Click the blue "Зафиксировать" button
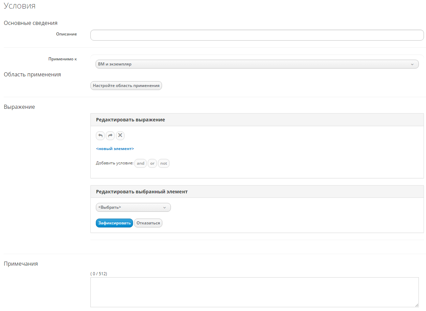Viewport: 426px width, 311px height. (114, 223)
